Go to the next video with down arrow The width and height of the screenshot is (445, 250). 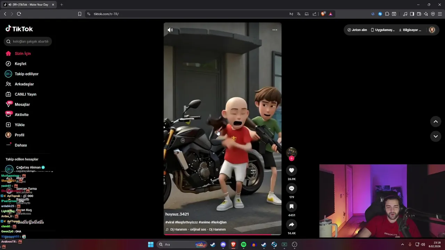click(x=436, y=136)
